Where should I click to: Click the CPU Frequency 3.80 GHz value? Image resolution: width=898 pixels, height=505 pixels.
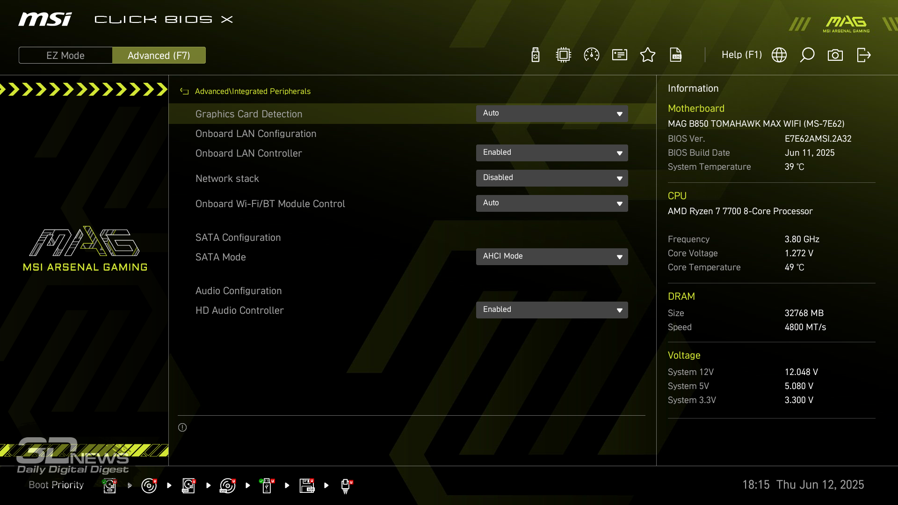pos(802,239)
